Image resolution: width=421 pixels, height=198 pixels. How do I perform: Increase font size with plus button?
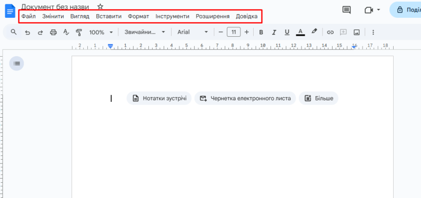[x=246, y=32]
